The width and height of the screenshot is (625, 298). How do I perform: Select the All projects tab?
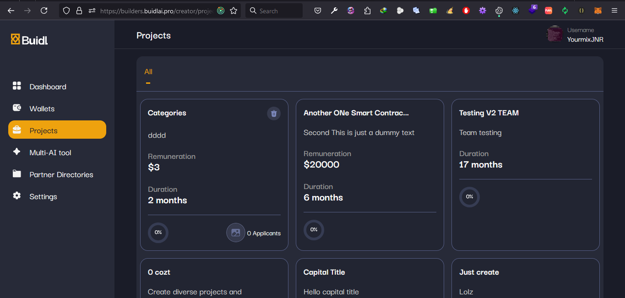148,72
